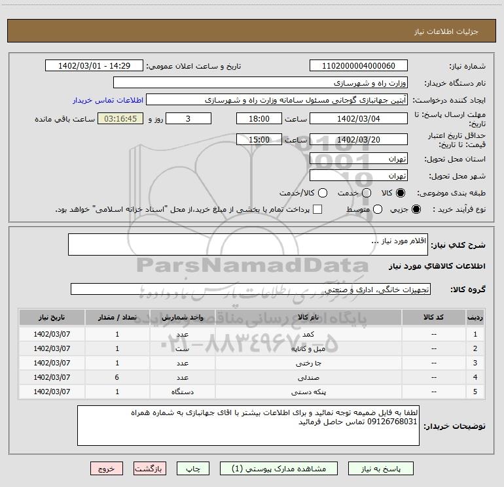Open the اطلاعات تماس خریدار link
Image resolution: width=504 pixels, height=487 pixels.
(x=108, y=100)
